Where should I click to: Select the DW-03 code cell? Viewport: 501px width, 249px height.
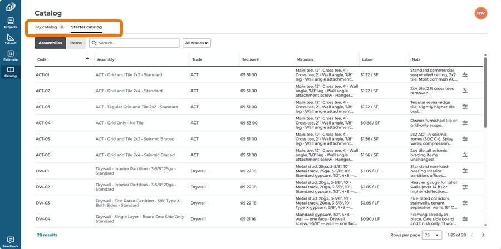43,203
